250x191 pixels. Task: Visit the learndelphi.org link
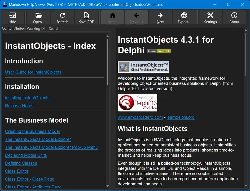(181, 117)
